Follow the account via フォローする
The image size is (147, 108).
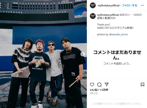[130, 5]
